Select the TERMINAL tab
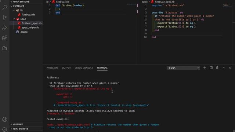 [102, 68]
